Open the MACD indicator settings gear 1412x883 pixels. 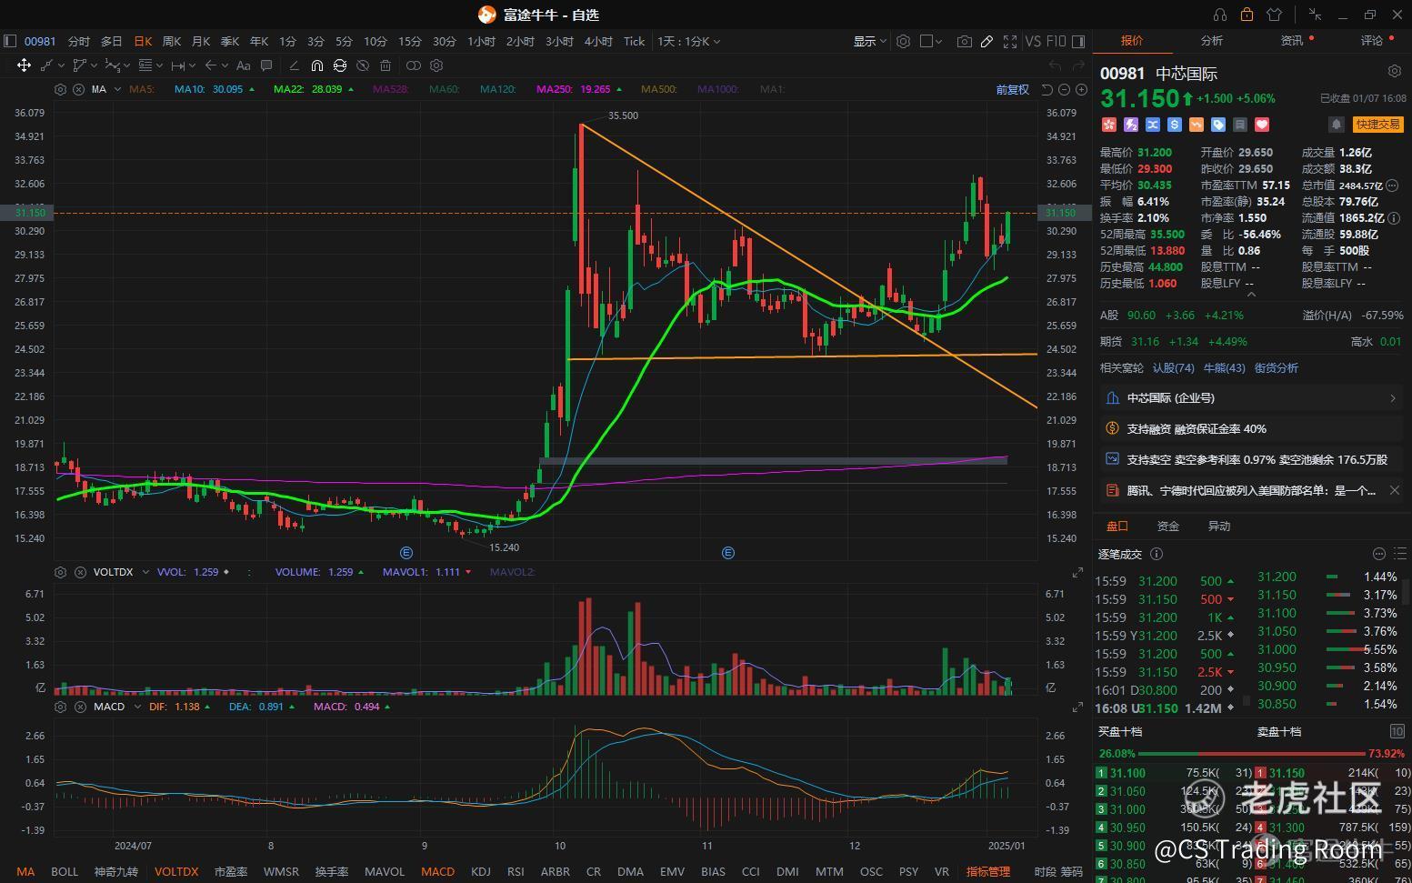60,707
